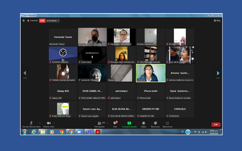The width and height of the screenshot is (242, 151).
Task: Click the red LIVE badge
Action: click(x=42, y=21)
